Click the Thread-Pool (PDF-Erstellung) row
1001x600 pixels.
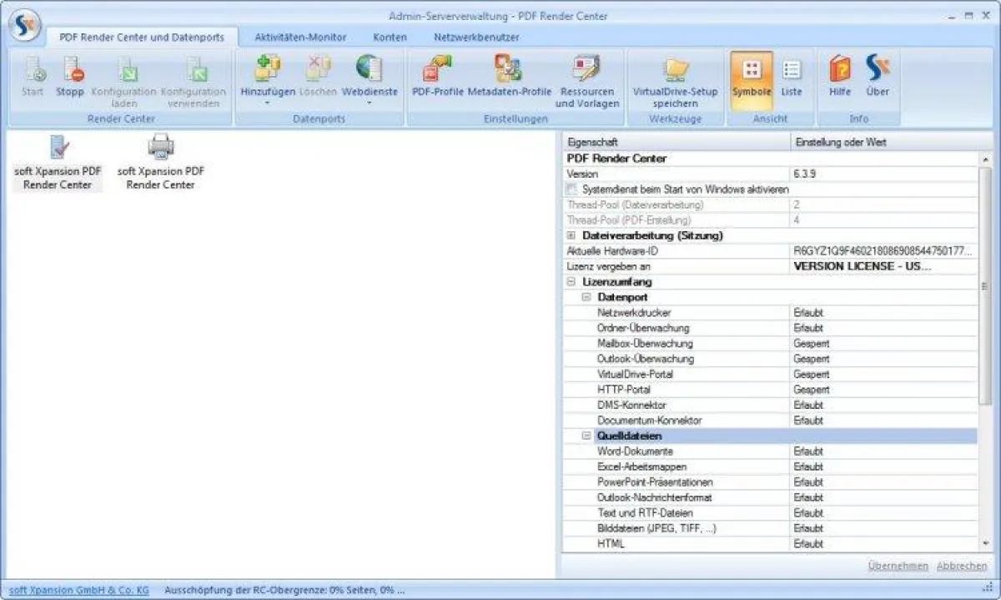click(770, 220)
